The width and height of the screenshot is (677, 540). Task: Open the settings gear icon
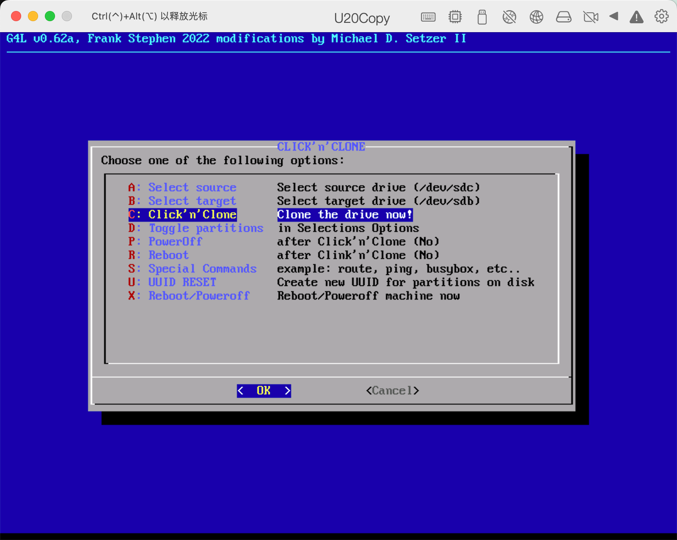pos(660,17)
